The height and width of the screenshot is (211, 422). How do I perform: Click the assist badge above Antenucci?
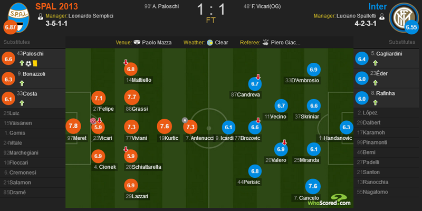pos(184,120)
